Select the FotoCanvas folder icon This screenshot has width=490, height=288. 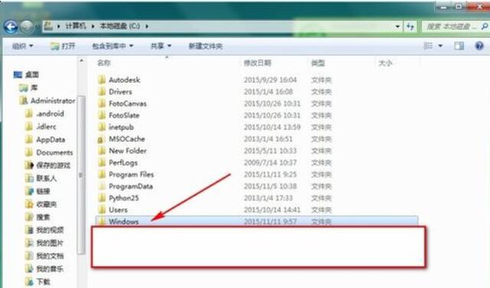coord(102,103)
